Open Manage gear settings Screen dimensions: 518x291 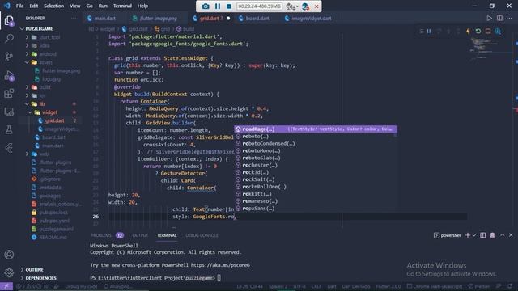(9, 273)
